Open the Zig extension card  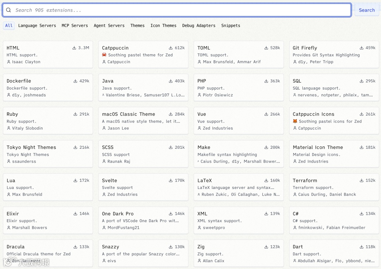[238, 253]
